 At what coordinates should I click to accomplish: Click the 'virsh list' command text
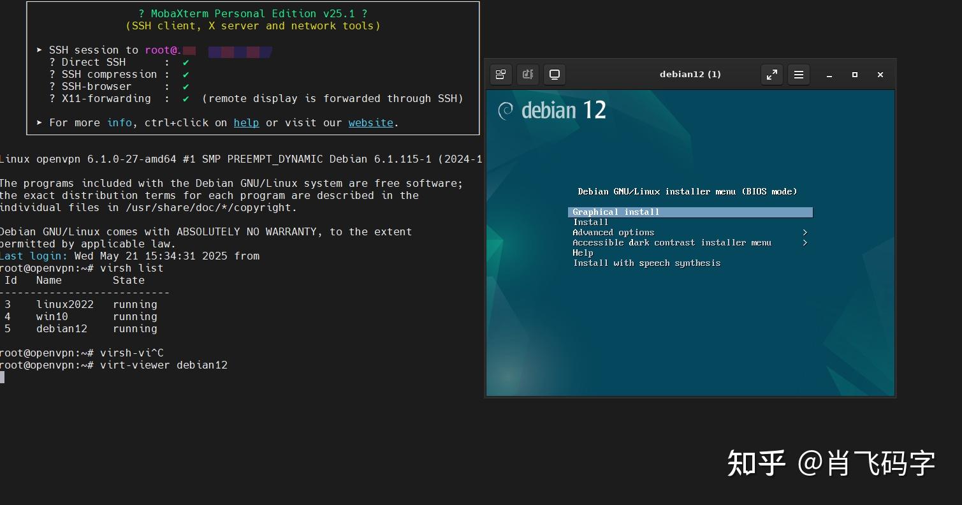pyautogui.click(x=131, y=268)
